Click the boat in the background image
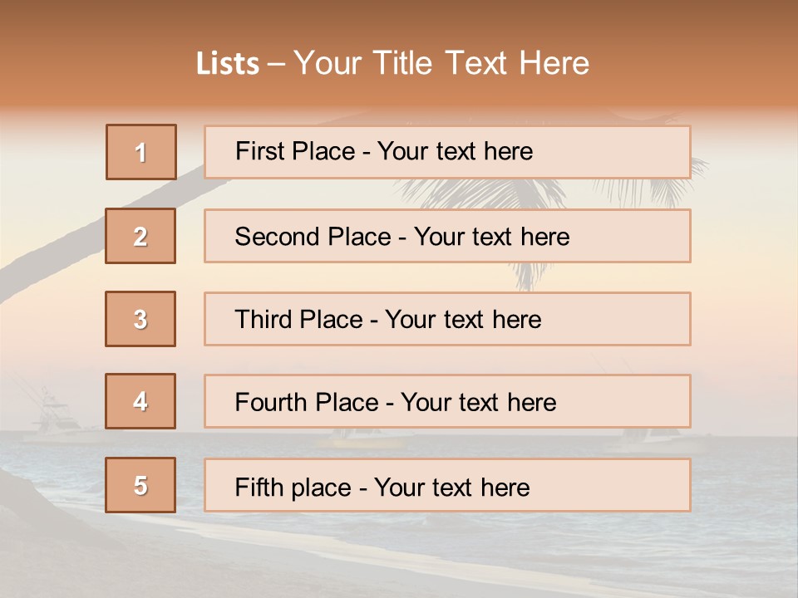This screenshot has height=598, width=798. pyautogui.click(x=53, y=416)
